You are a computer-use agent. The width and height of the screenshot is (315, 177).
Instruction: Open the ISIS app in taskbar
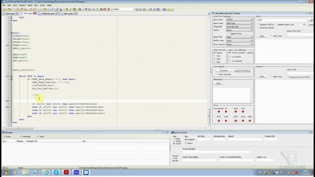(x=76, y=172)
